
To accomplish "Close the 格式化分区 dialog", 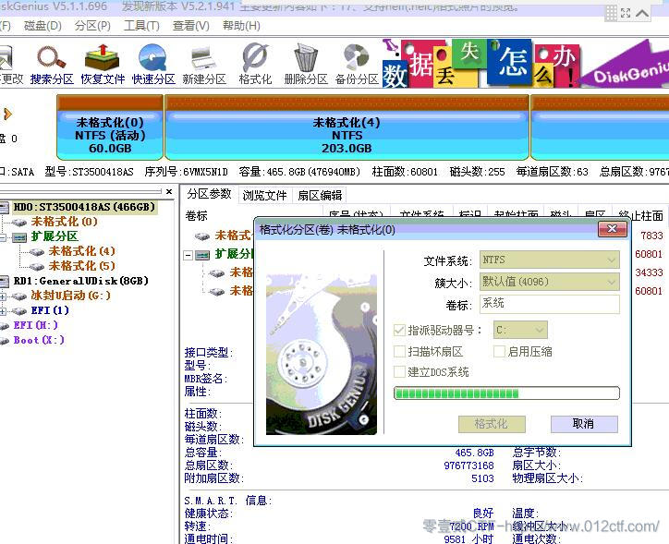I will coord(613,229).
